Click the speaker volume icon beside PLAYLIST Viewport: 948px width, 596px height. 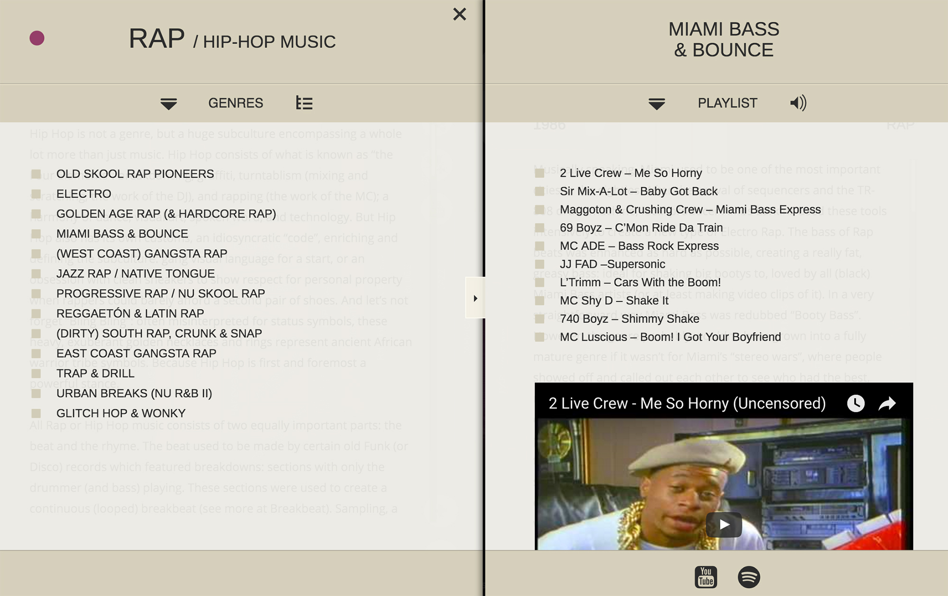click(x=798, y=103)
